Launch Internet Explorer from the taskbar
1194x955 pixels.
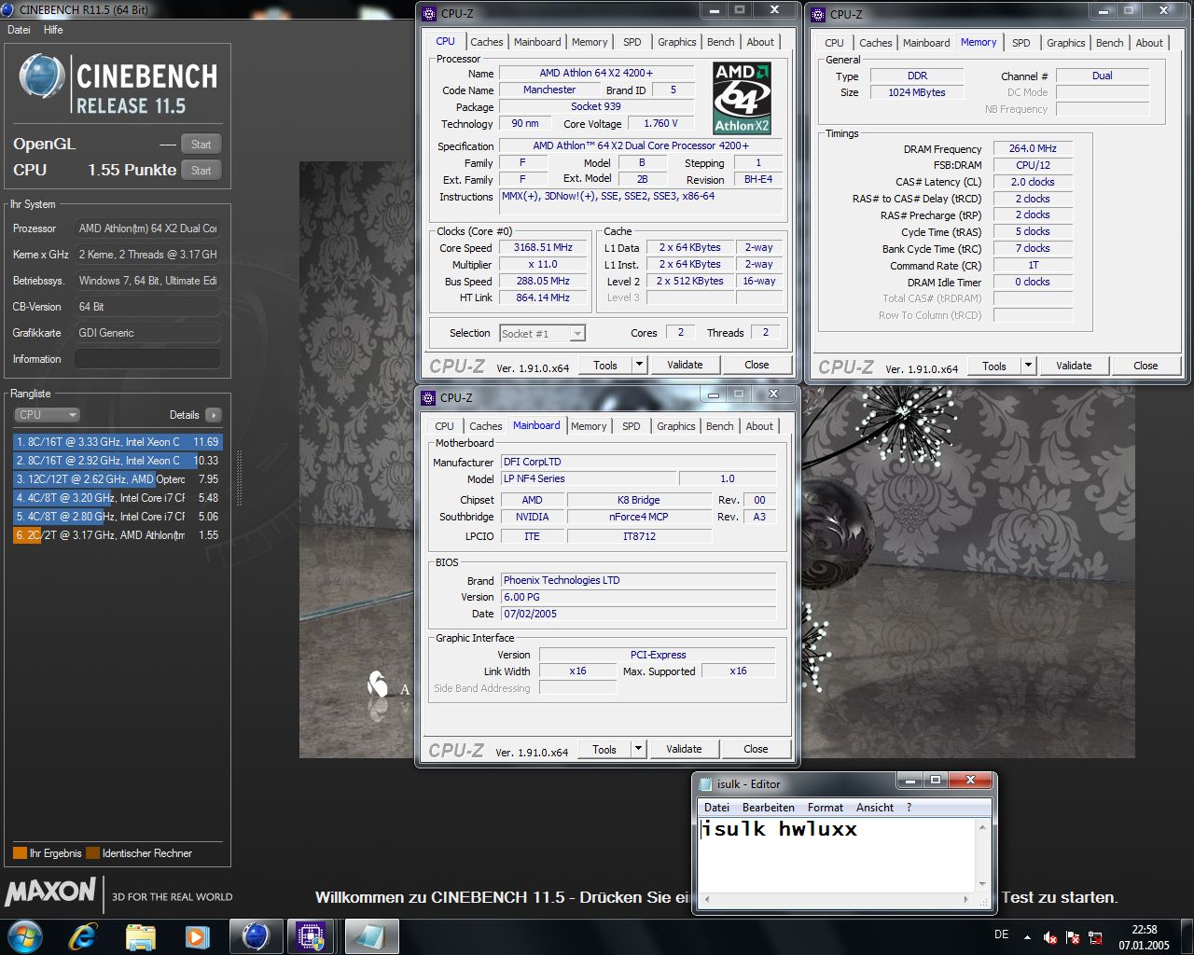pyautogui.click(x=84, y=936)
